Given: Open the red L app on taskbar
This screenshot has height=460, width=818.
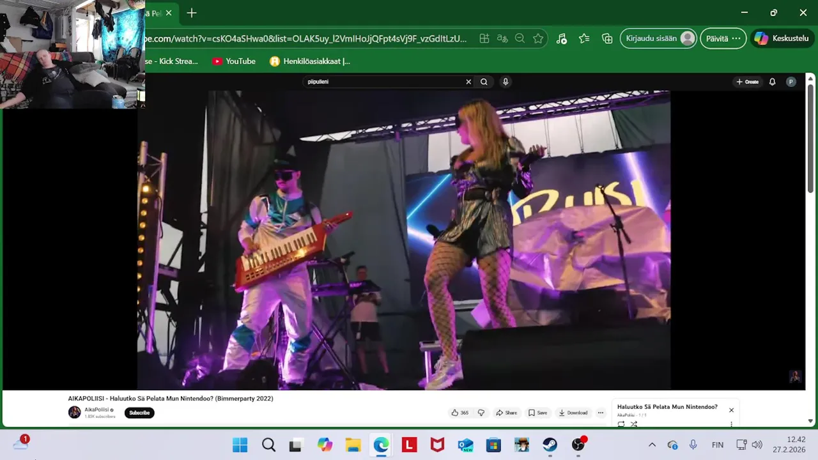Looking at the screenshot, I should point(409,445).
